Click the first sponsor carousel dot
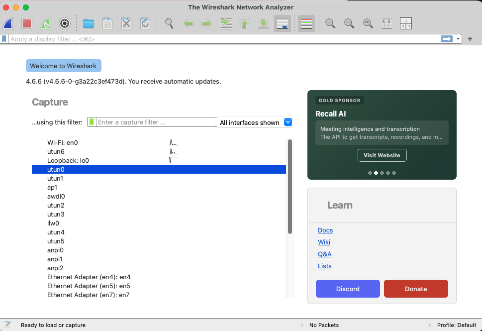The width and height of the screenshot is (482, 331). click(370, 173)
